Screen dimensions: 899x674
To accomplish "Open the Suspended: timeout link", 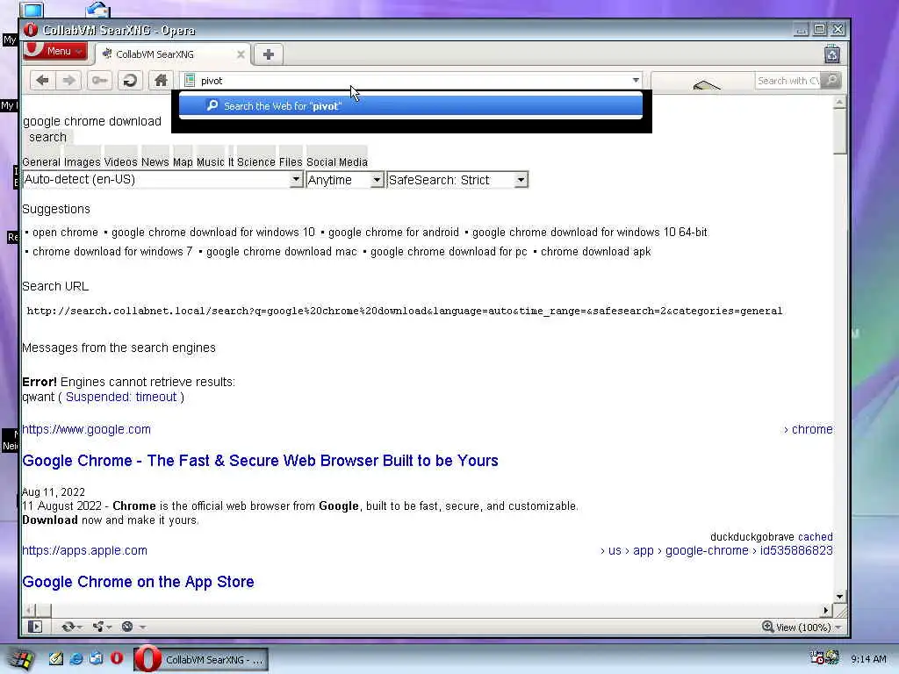I will [121, 397].
